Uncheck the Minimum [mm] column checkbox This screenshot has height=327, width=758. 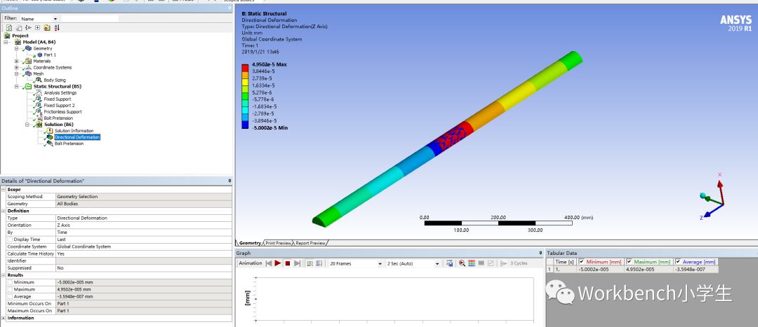(582, 261)
